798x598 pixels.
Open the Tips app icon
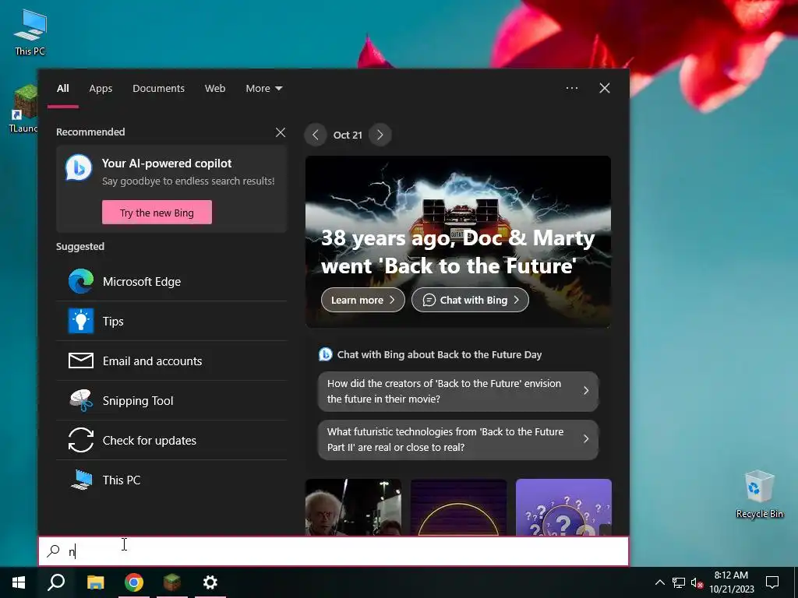[81, 321]
